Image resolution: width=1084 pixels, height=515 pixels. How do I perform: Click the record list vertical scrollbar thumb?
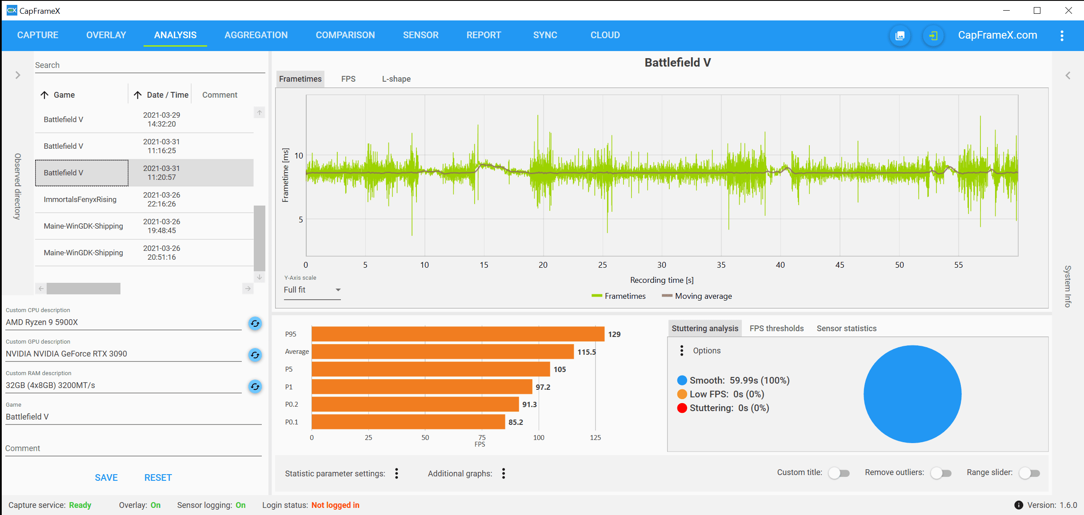(x=260, y=238)
